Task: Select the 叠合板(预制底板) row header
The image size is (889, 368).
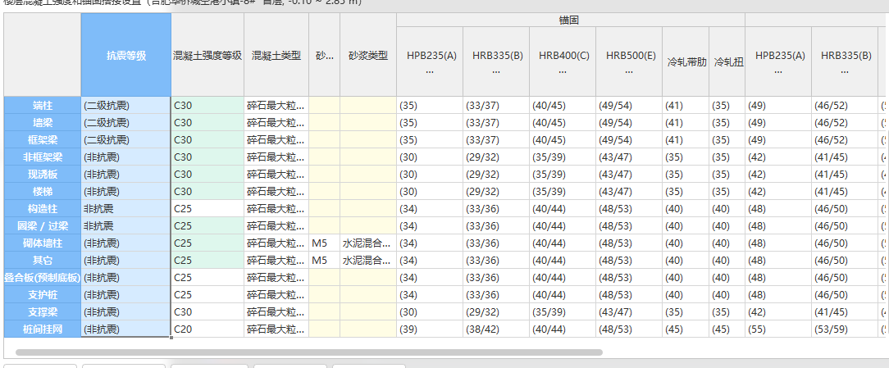Action: tap(43, 277)
